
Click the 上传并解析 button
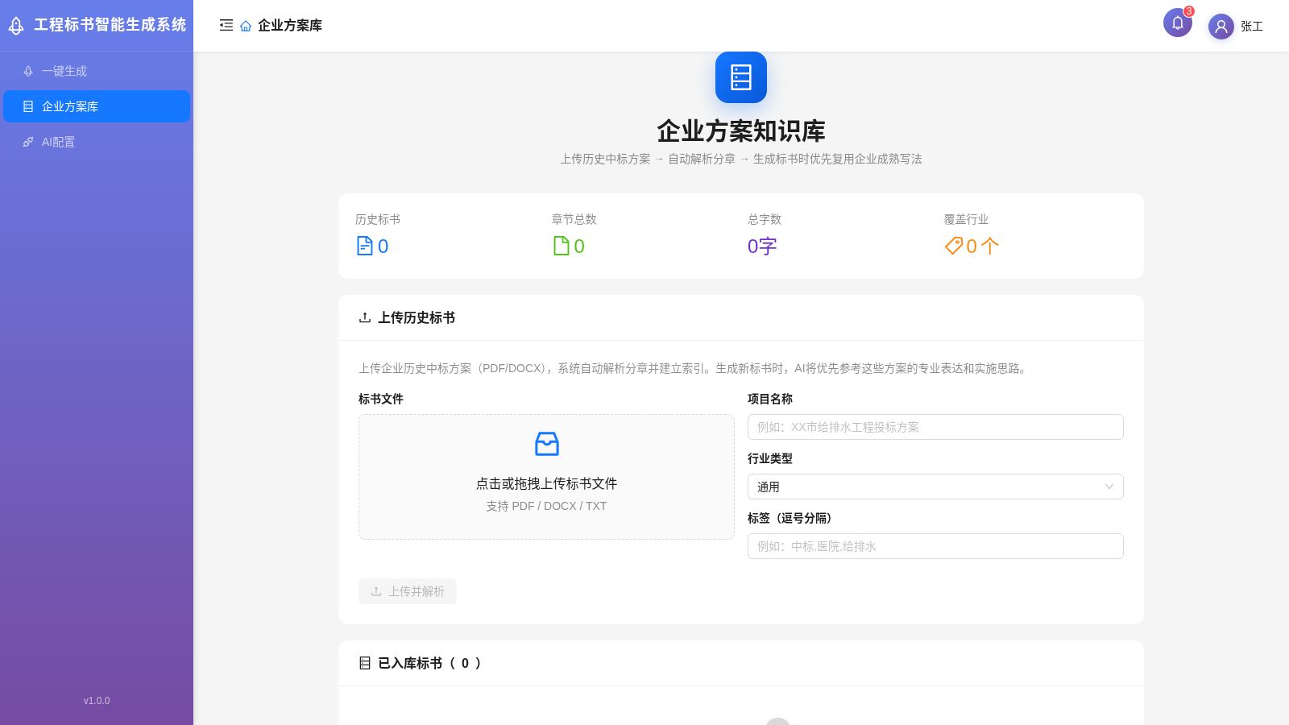coord(408,591)
